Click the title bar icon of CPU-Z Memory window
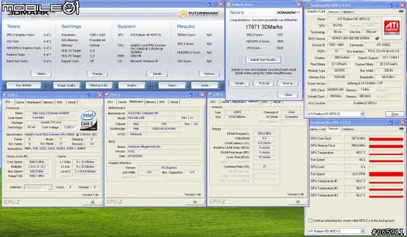Image resolution: width=407 pixels, height=237 pixels. pos(210,95)
